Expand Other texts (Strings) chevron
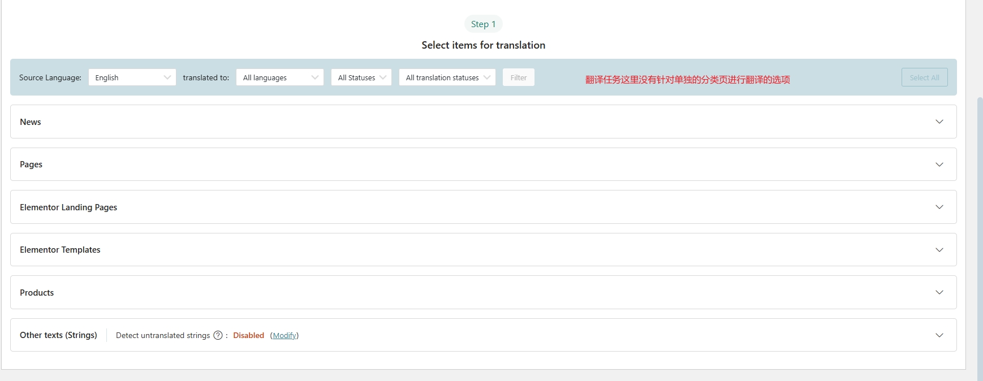Viewport: 983px width, 381px height. pyautogui.click(x=939, y=335)
